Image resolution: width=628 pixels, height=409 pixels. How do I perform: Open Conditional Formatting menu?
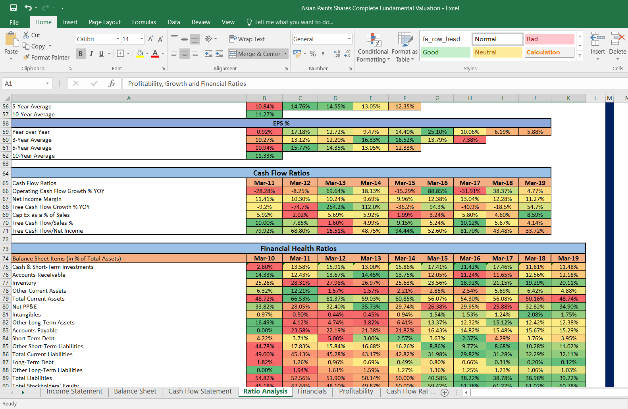click(x=373, y=48)
